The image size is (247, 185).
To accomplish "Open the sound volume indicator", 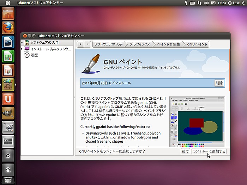I will 206,3.
